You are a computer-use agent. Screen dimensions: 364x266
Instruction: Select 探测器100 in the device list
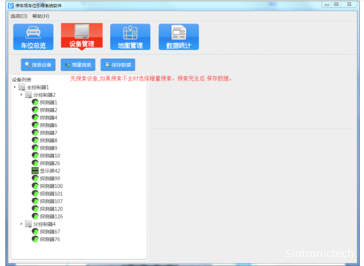51,186
